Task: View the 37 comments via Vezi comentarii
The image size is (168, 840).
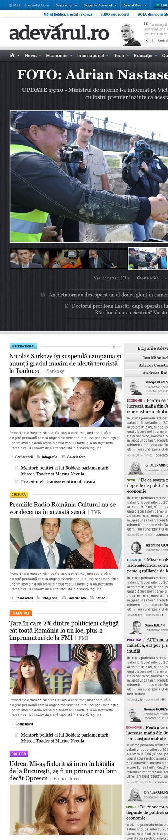Action: (x=111, y=278)
